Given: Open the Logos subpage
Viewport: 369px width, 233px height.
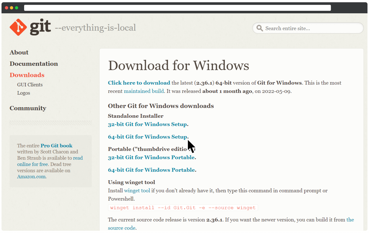Looking at the screenshot, I should 24,93.
